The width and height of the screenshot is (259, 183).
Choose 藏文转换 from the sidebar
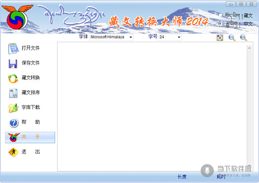[x=31, y=78]
